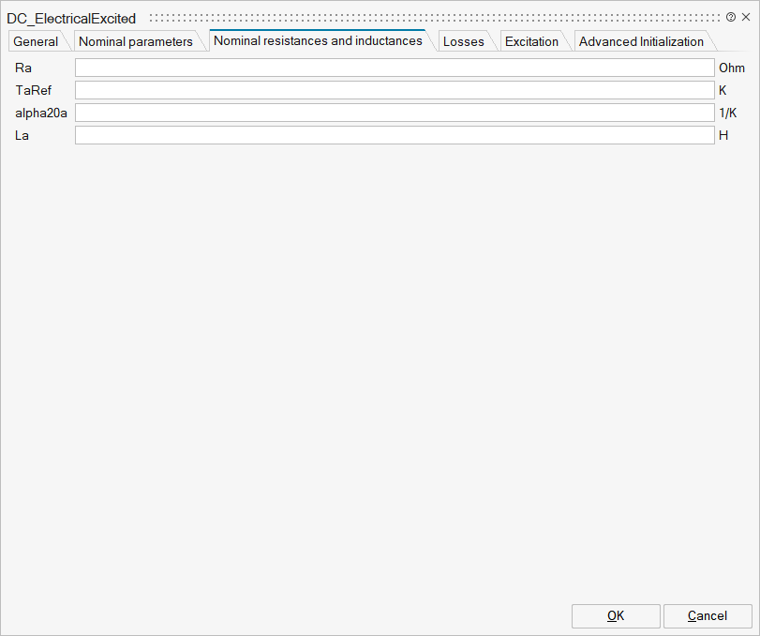This screenshot has height=636, width=760.
Task: Click the TaRef parameter label
Action: click(x=33, y=90)
